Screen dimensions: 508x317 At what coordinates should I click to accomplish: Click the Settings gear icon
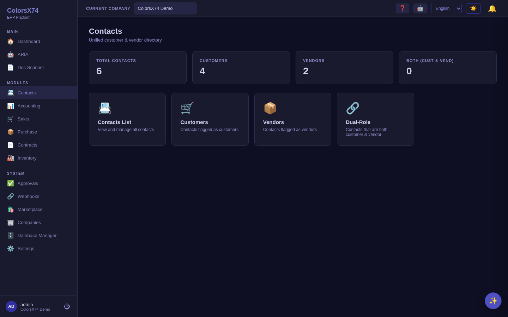[x=11, y=249]
